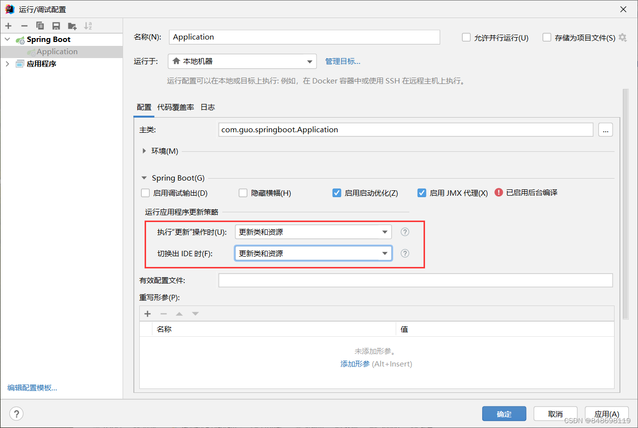
Task: Switch to the 代码覆盖率 tab
Action: tap(175, 107)
